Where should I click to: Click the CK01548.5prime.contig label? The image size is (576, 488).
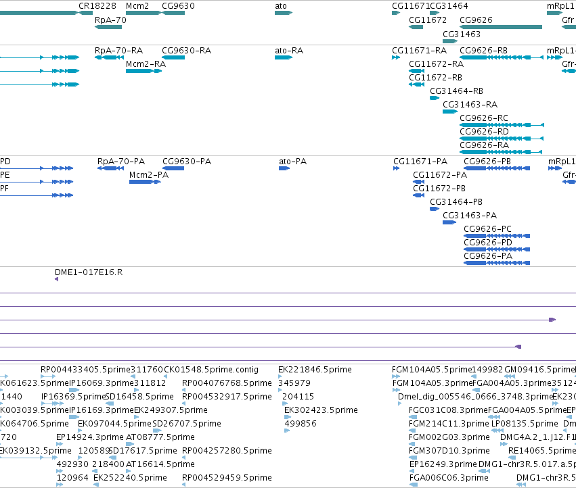point(211,370)
